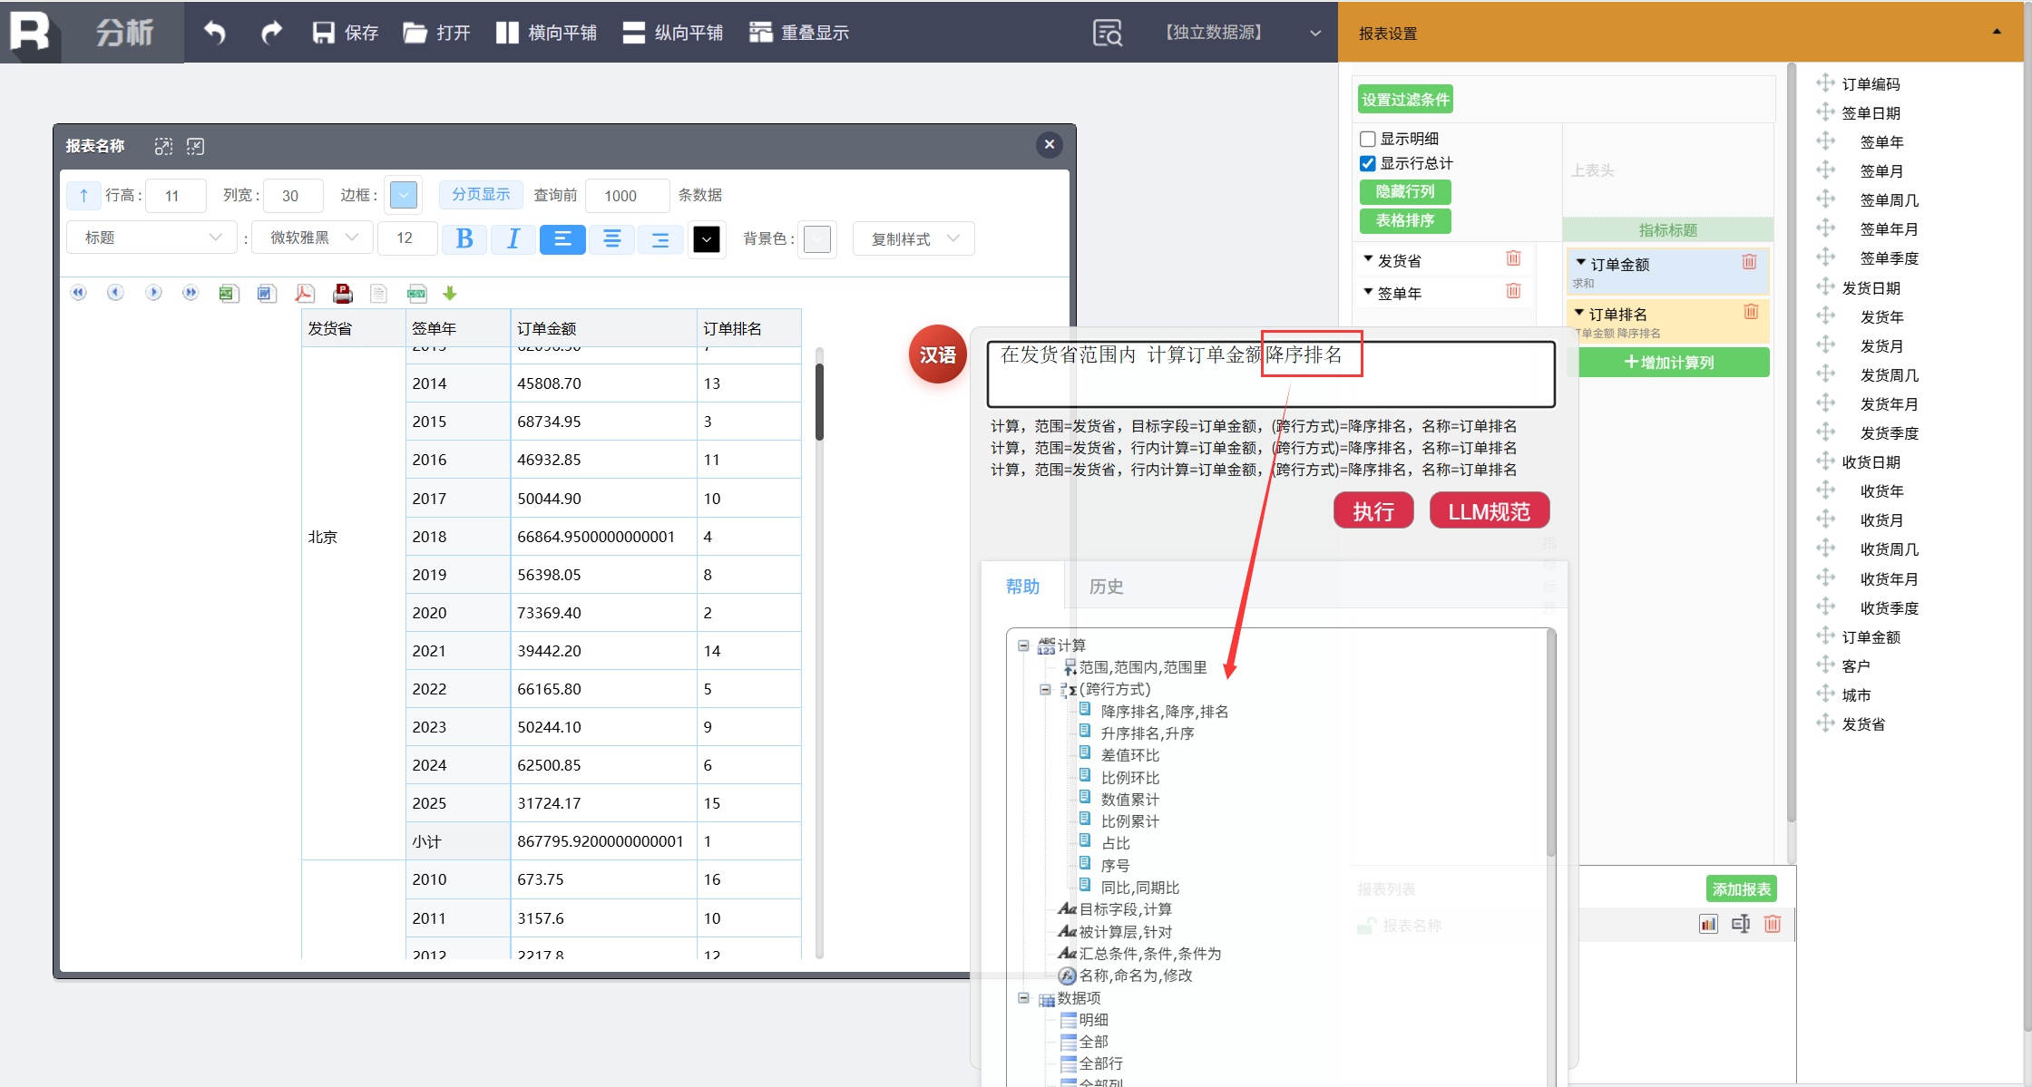Image resolution: width=2032 pixels, height=1087 pixels.
Task: Switch to the 历史 tab
Action: (x=1106, y=587)
